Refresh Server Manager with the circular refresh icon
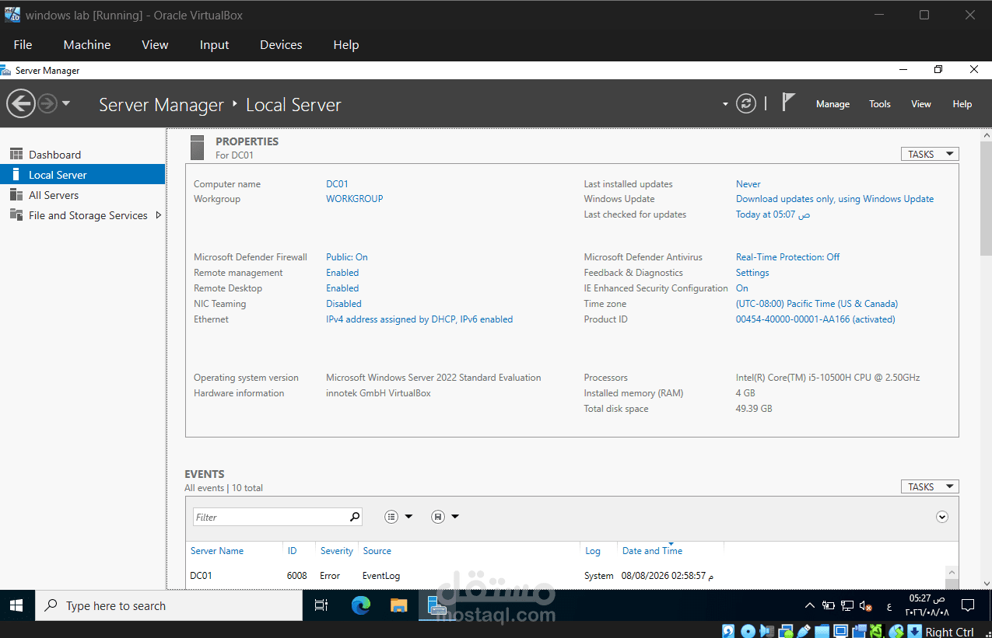This screenshot has height=638, width=992. click(x=746, y=103)
